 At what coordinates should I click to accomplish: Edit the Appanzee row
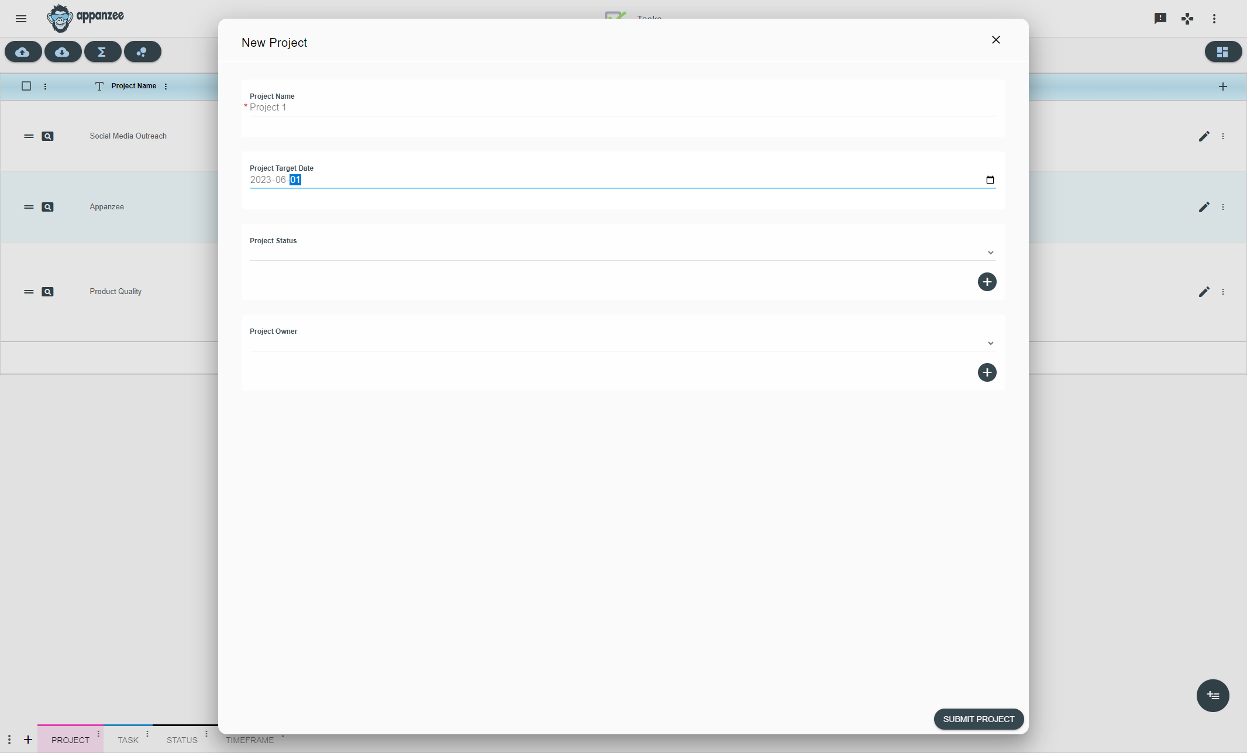(1204, 207)
